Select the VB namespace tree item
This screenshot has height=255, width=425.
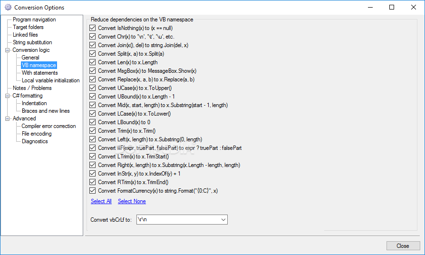click(x=39, y=65)
